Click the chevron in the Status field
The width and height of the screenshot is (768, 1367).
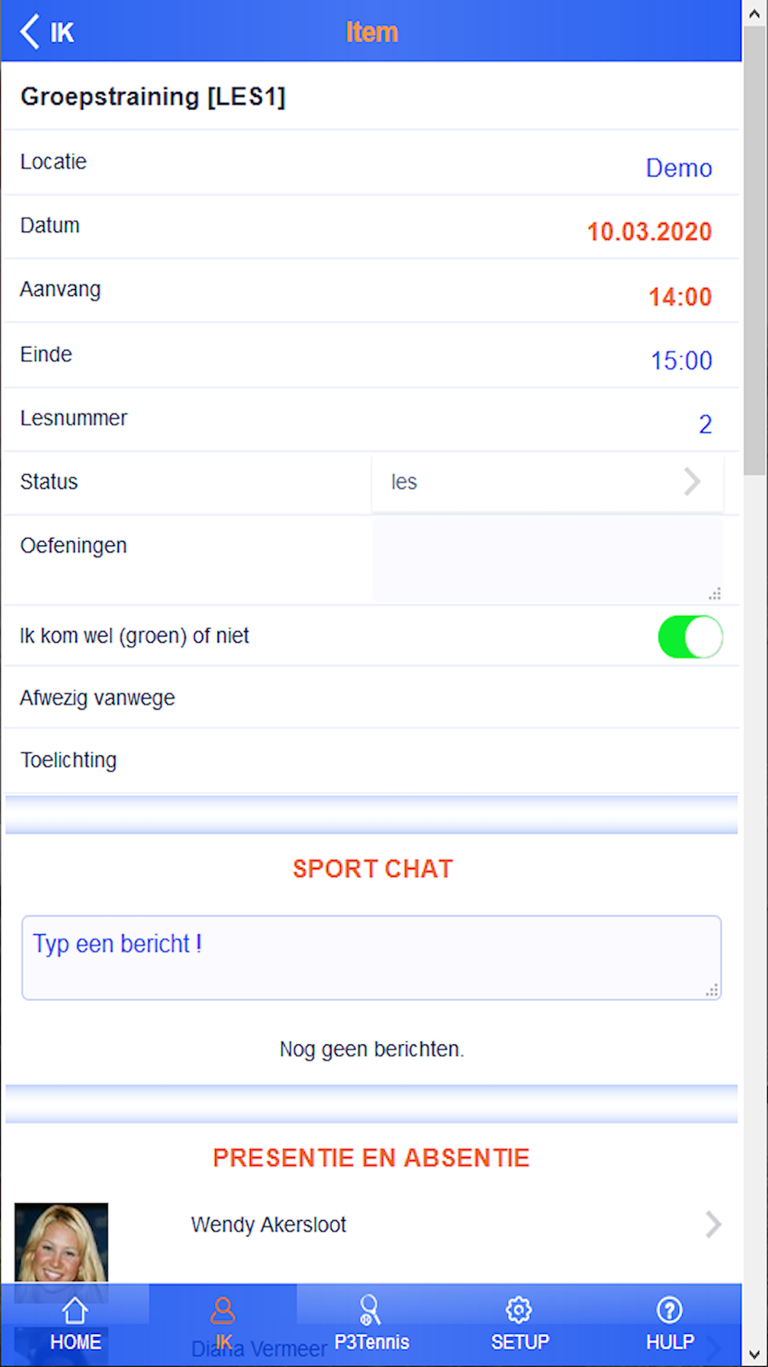(692, 482)
